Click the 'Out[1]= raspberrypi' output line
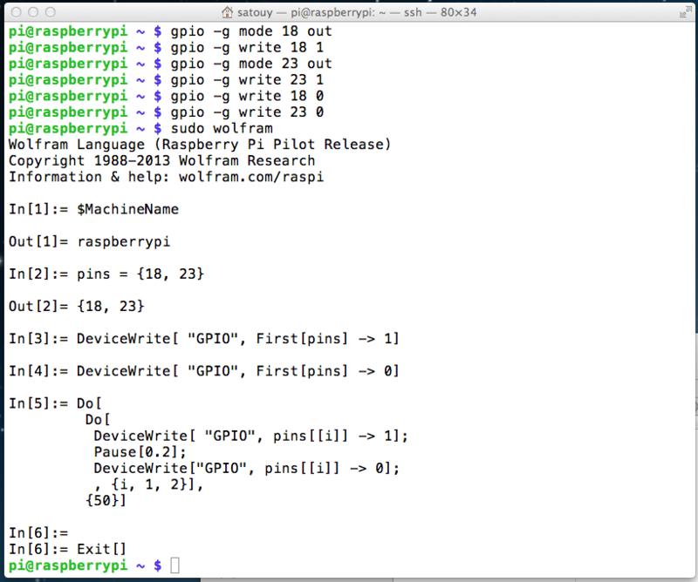698x582 pixels. pos(90,242)
